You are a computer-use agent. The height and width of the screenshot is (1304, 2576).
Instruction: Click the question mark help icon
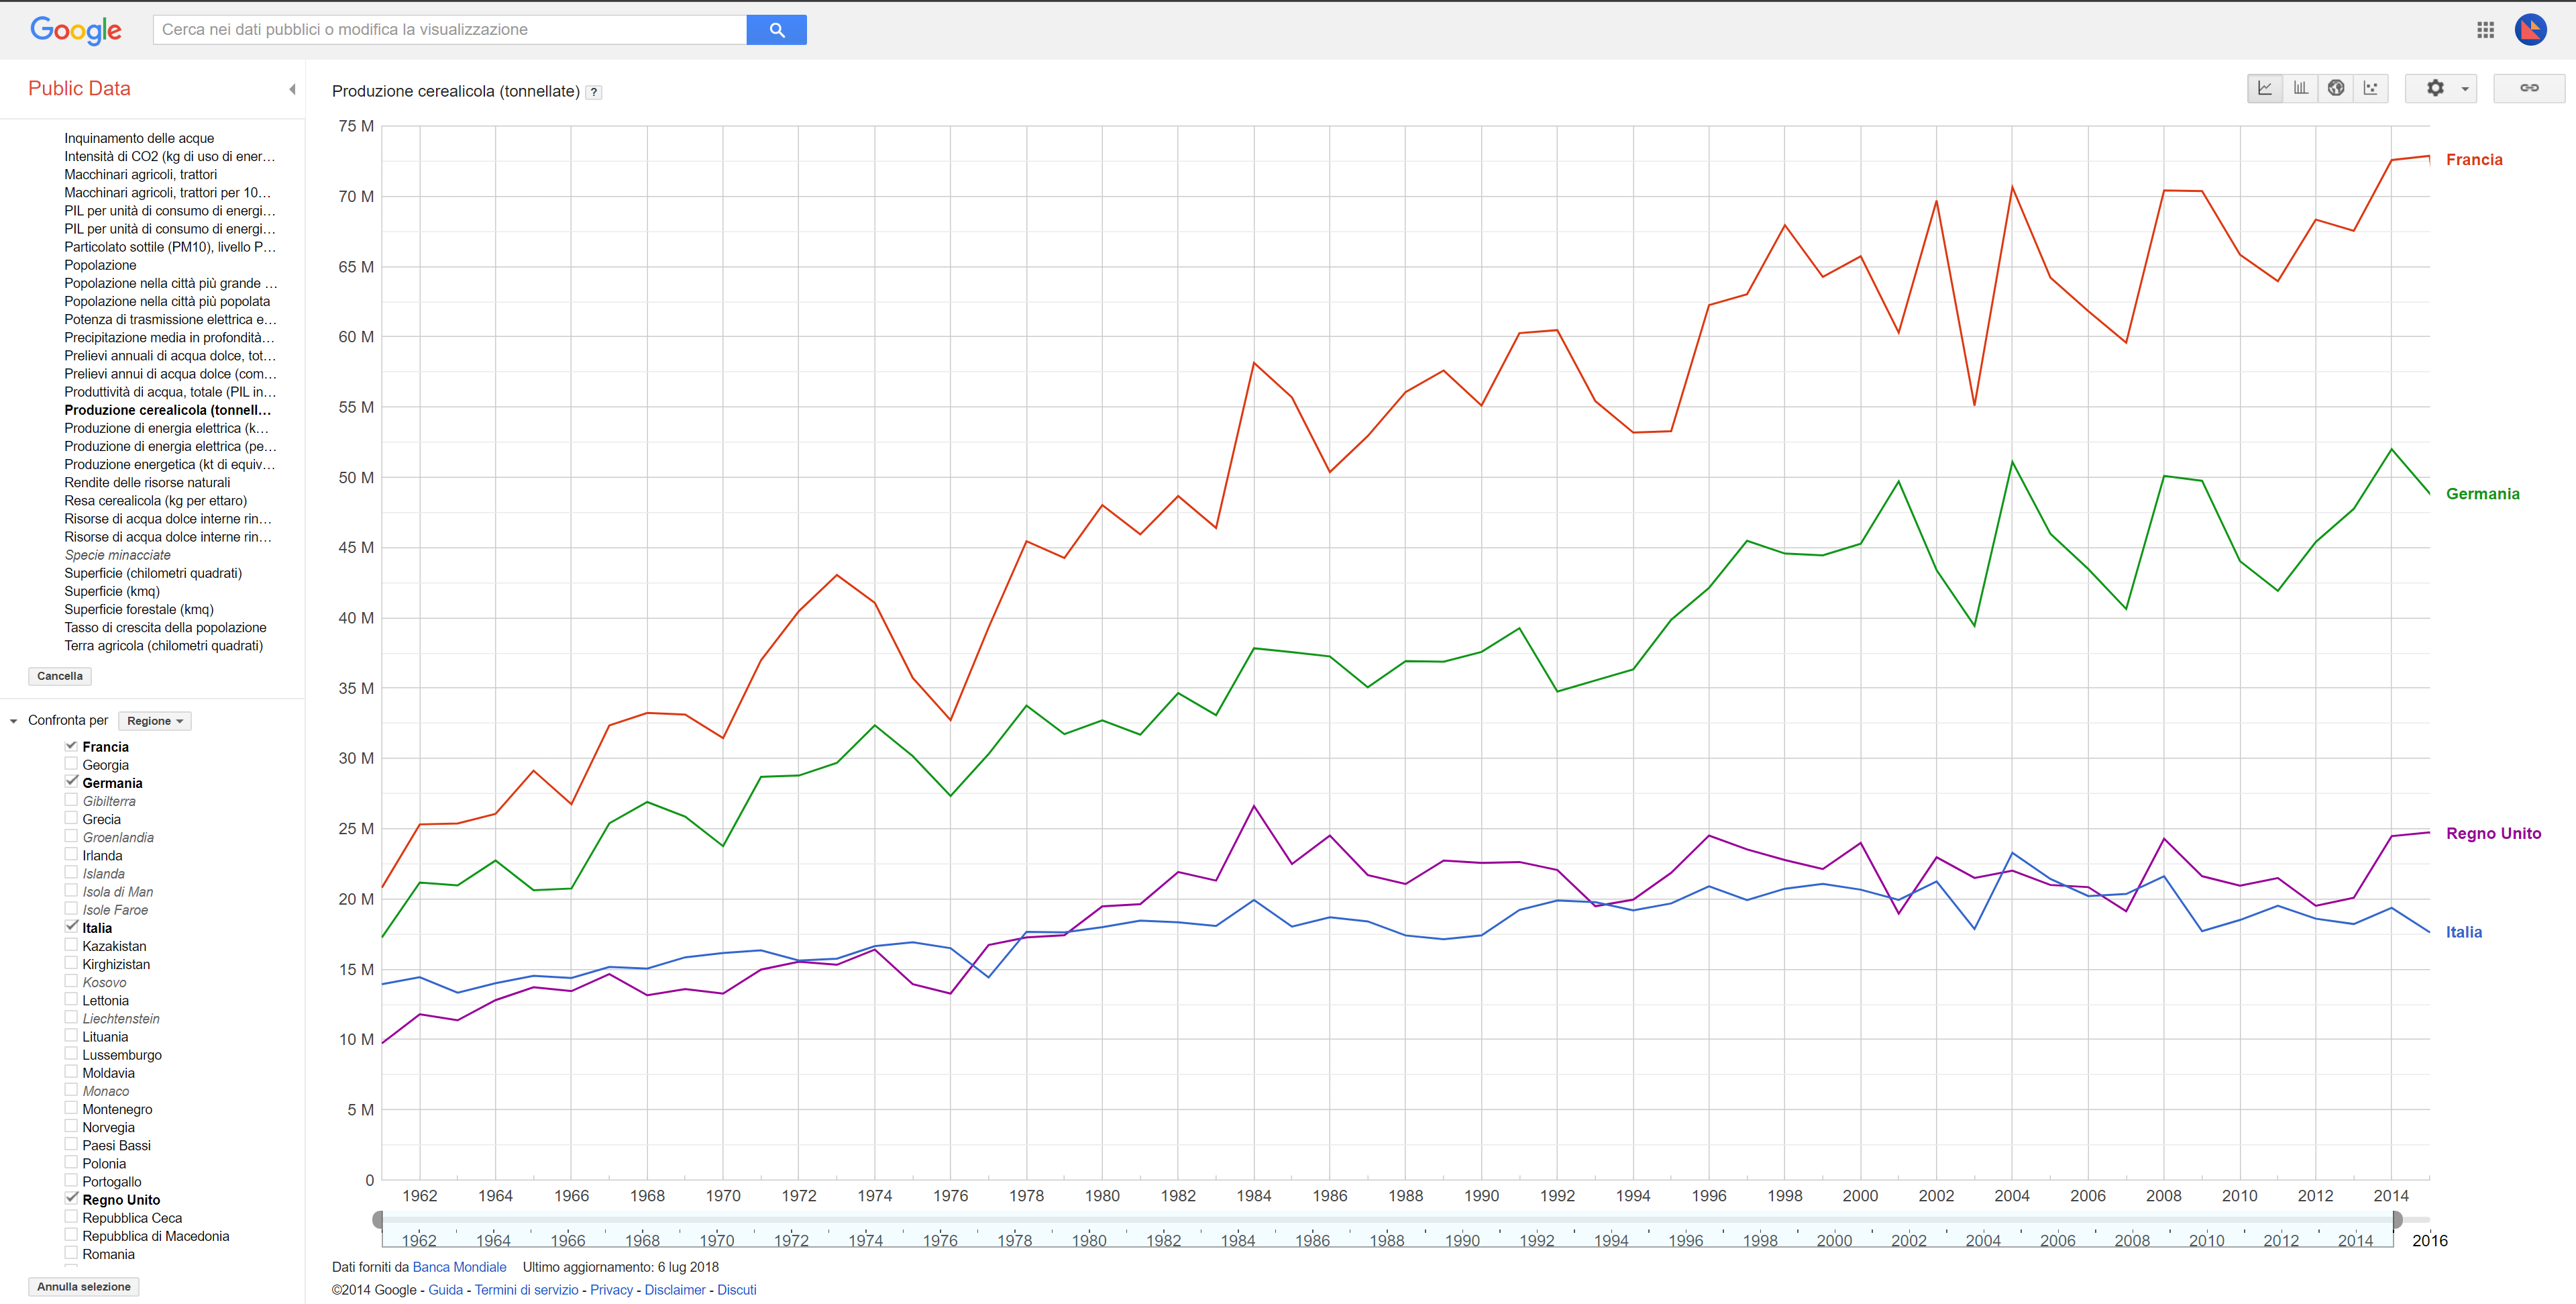pyautogui.click(x=594, y=92)
